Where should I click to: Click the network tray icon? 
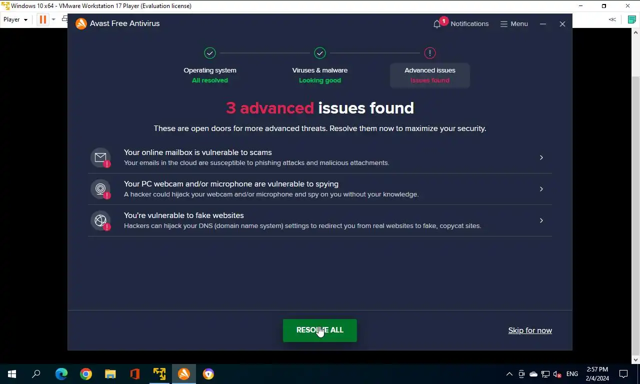point(545,374)
